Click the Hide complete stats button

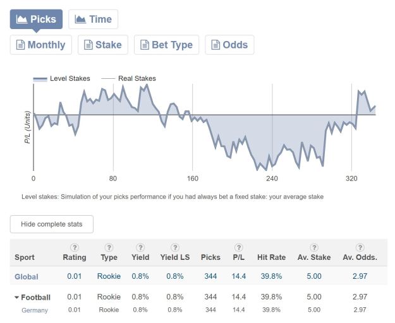(51, 224)
